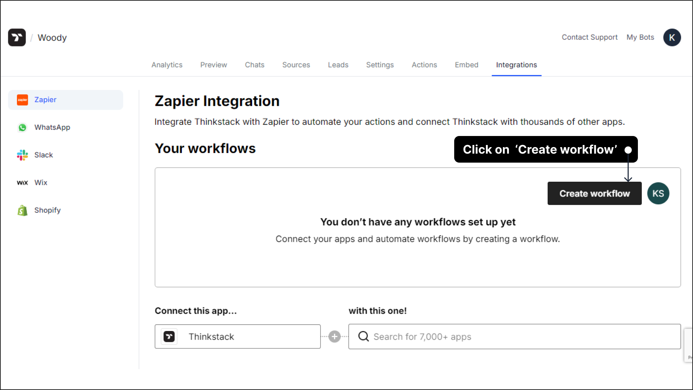Click the Create workflow button

point(594,194)
